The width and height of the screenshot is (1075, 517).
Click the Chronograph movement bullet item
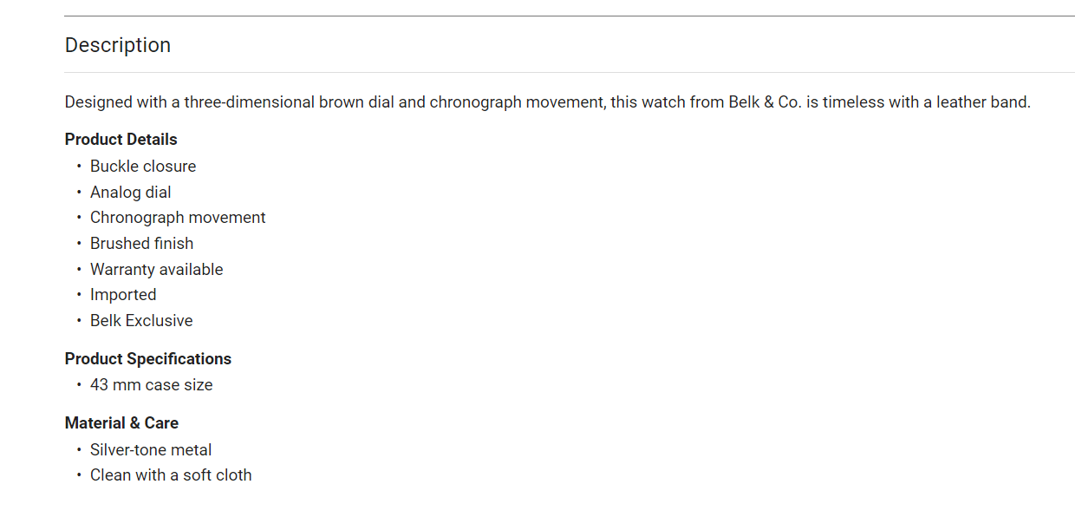pyautogui.click(x=178, y=218)
